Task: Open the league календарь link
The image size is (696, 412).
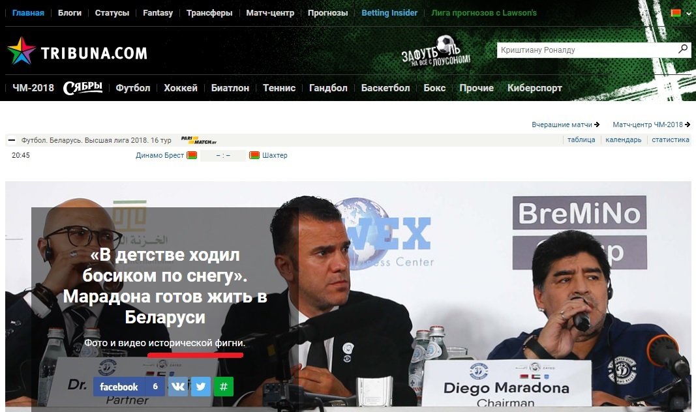Action: click(623, 140)
